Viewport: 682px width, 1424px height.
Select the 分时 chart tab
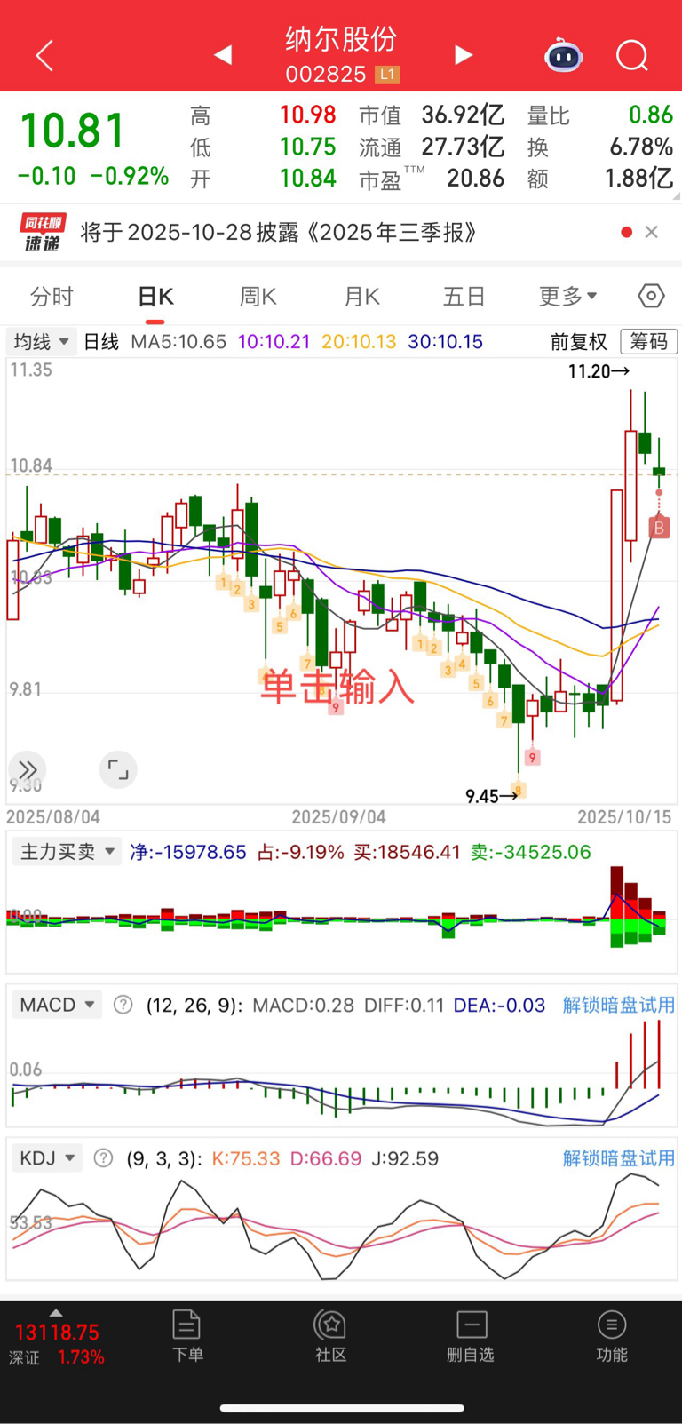point(52,296)
